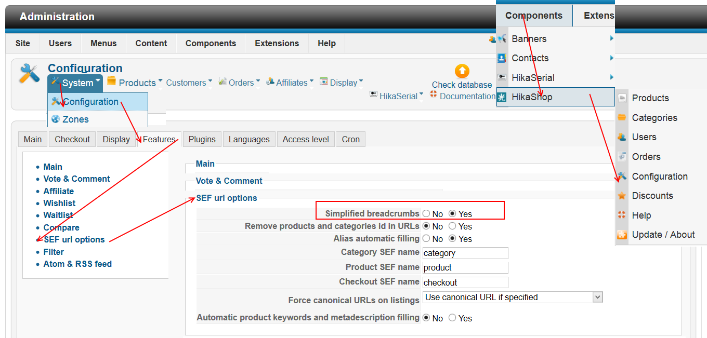
Task: Switch to the Plugins tab
Action: coord(202,139)
